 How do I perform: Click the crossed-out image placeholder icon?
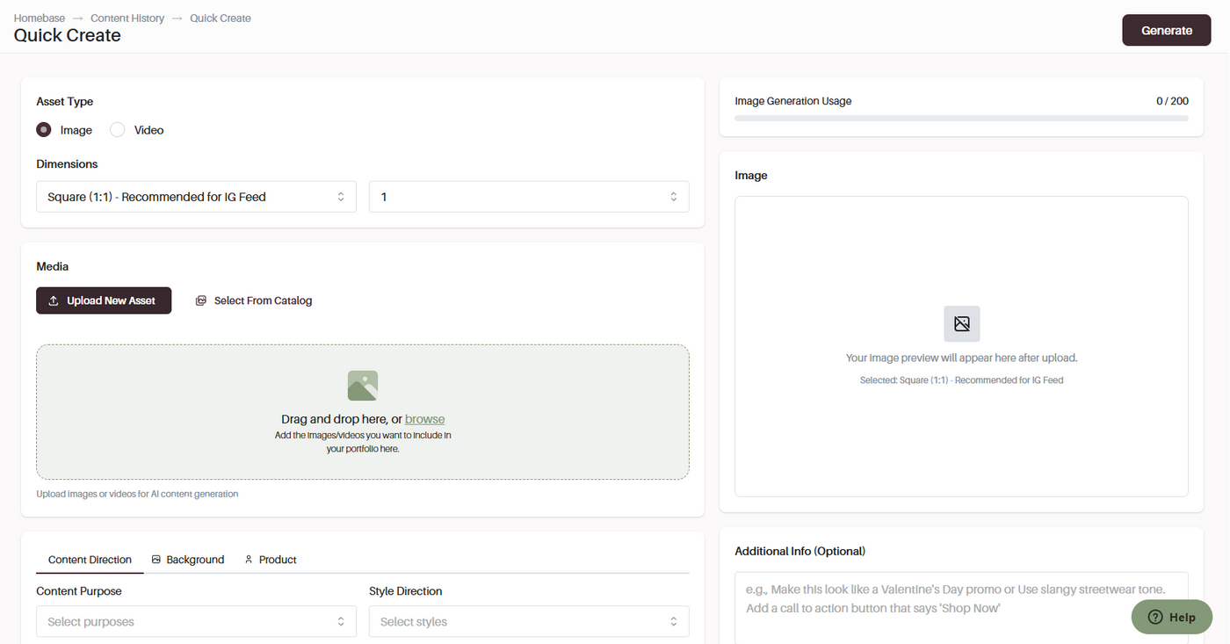pyautogui.click(x=961, y=323)
